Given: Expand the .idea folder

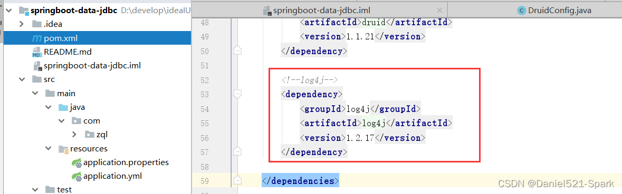Looking at the screenshot, I should pos(22,24).
